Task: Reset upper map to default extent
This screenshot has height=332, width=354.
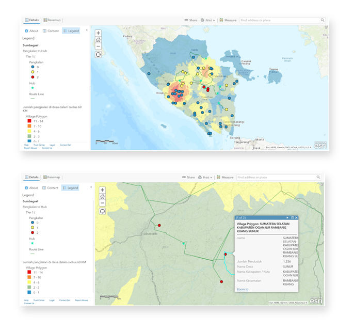Action: coord(98,40)
